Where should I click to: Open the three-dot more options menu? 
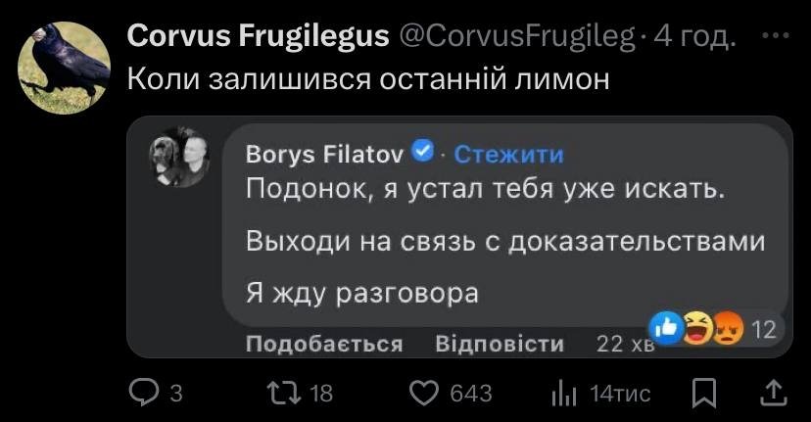(775, 35)
